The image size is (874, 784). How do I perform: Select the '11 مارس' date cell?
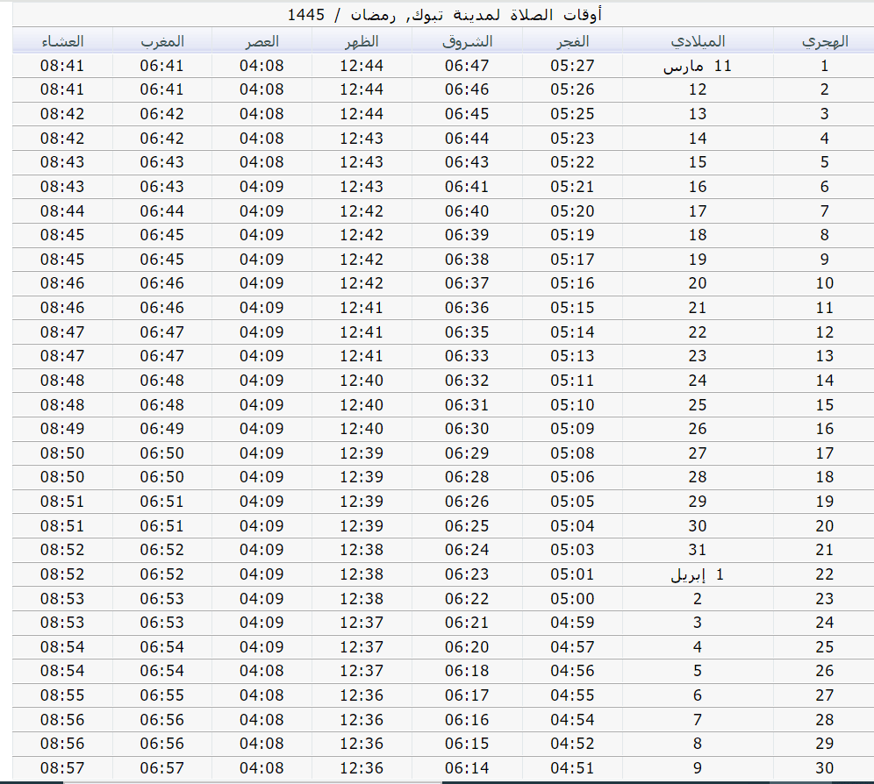[x=698, y=66]
